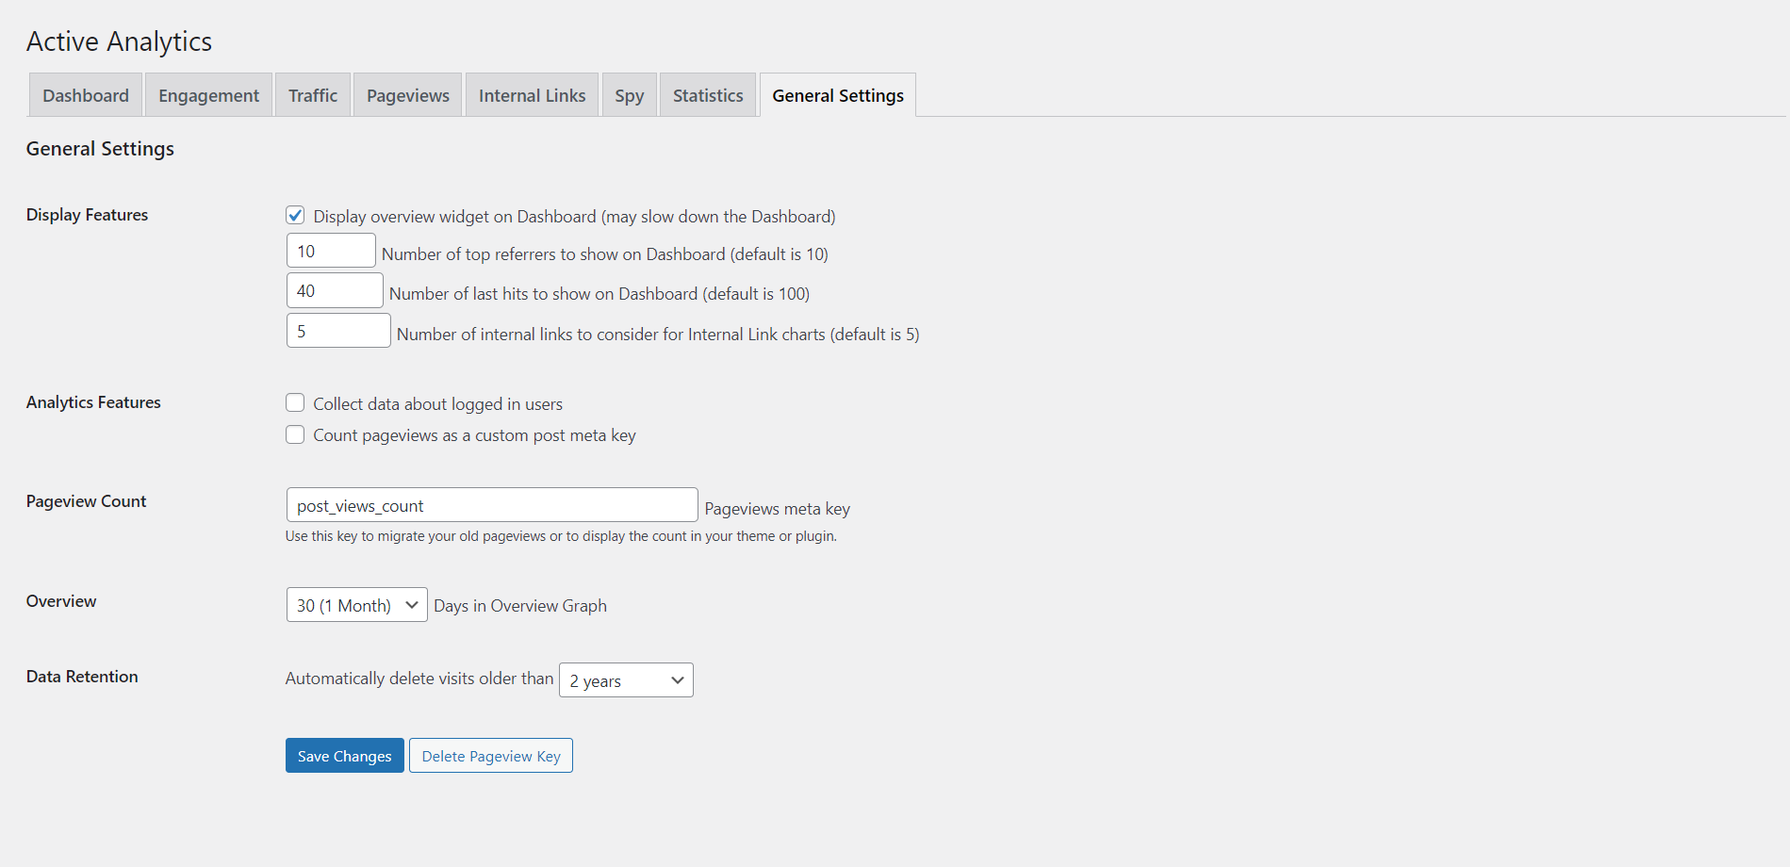Image resolution: width=1790 pixels, height=867 pixels.
Task: Edit the internal links number field
Action: (x=338, y=331)
